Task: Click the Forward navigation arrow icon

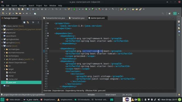Action: point(27,14)
